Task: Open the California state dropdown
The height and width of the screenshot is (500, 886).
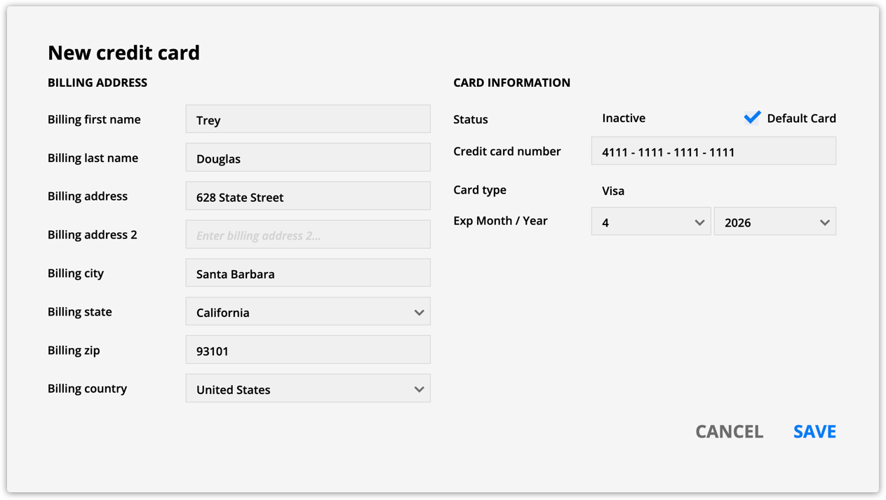Action: click(x=308, y=311)
